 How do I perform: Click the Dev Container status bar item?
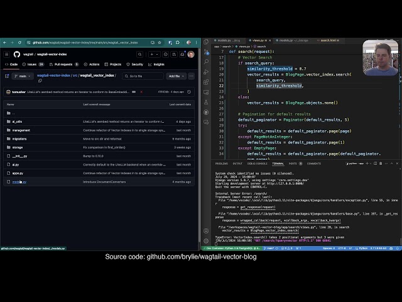pos(232,249)
